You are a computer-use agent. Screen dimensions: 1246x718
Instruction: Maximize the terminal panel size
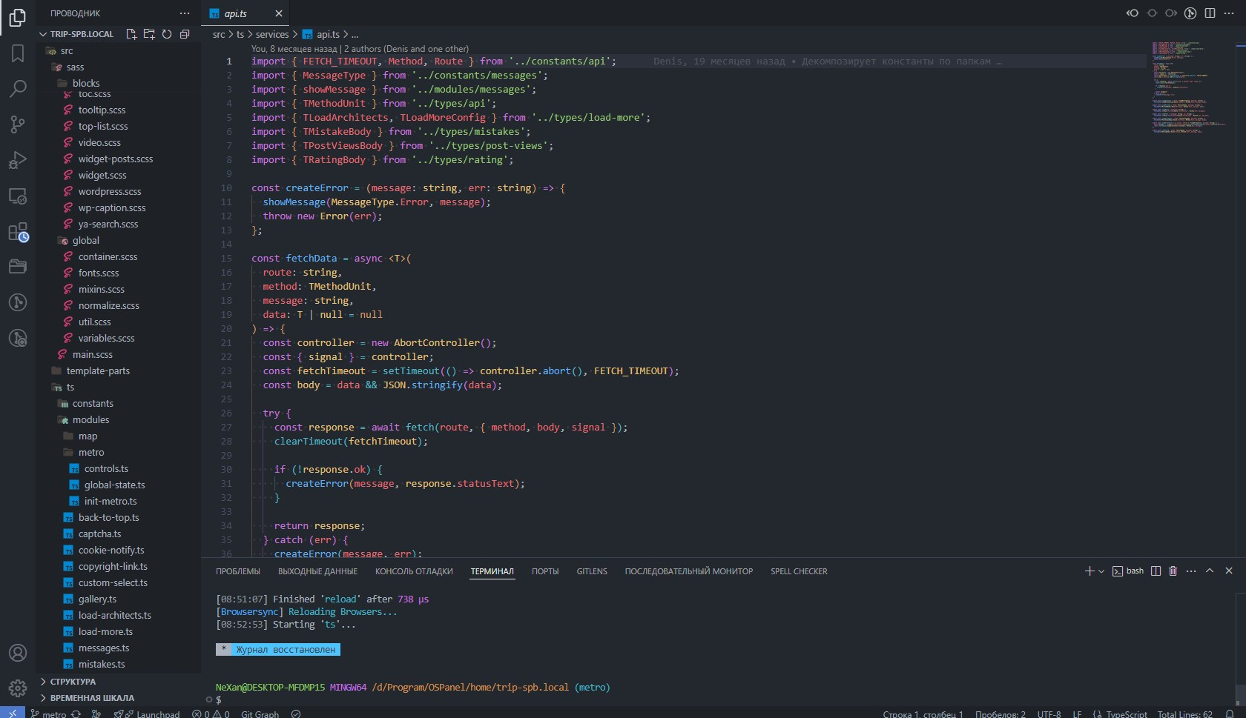[1210, 571]
